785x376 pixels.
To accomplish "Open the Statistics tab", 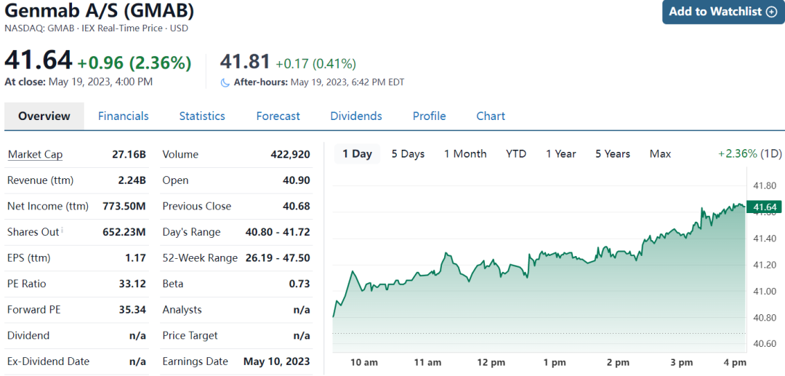I will click(202, 116).
